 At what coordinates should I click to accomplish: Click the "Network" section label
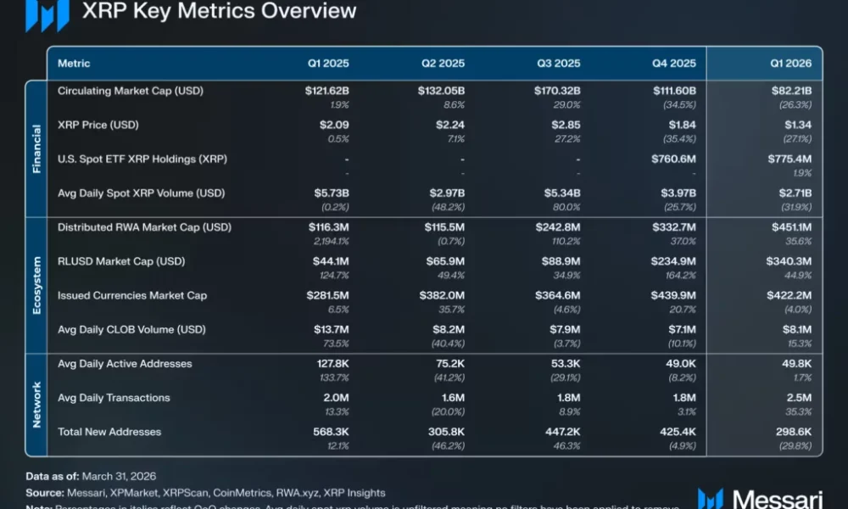36,405
